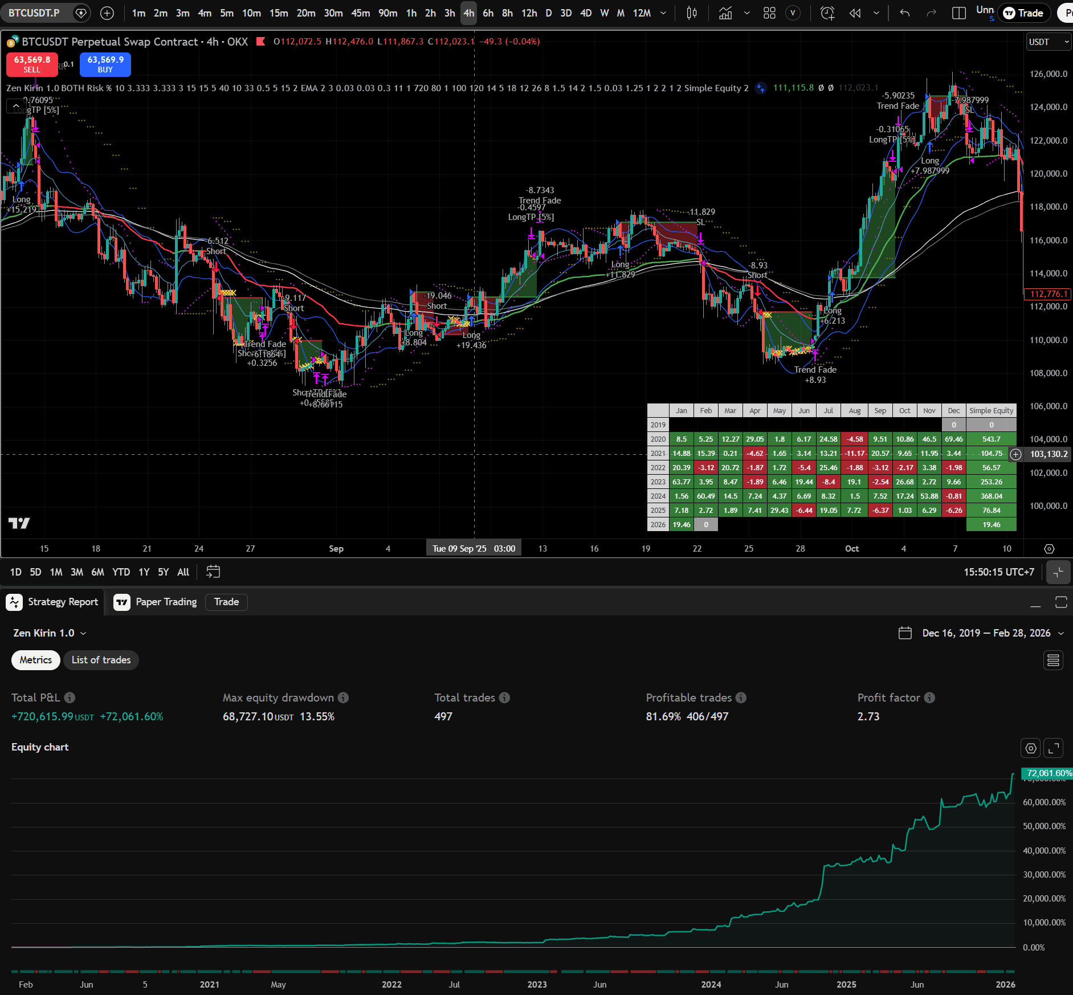
Task: Toggle the chart maximize corner button
Action: pyautogui.click(x=1058, y=572)
